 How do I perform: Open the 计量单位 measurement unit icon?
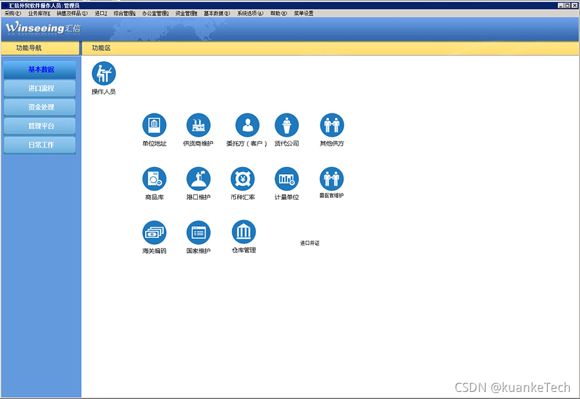[287, 179]
